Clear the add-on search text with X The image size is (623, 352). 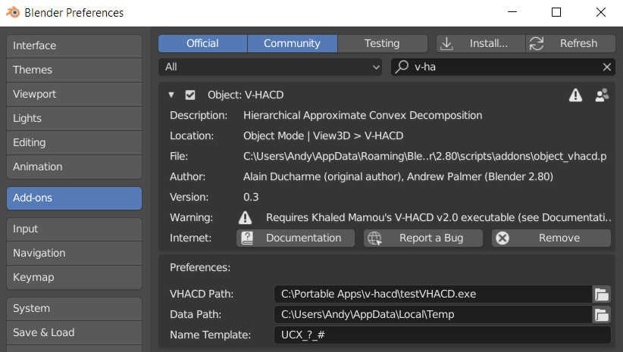(607, 67)
